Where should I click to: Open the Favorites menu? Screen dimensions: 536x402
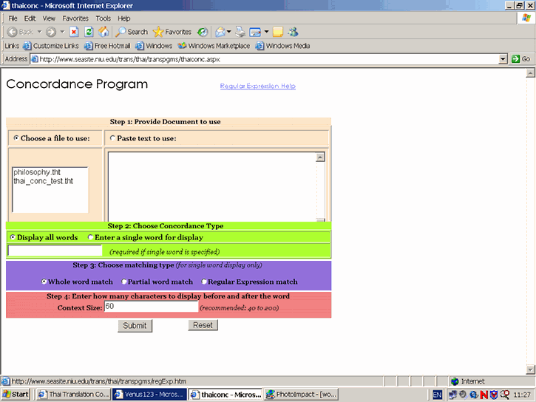tap(75, 18)
